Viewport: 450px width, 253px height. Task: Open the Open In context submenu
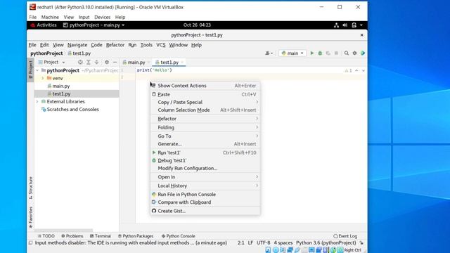pos(205,177)
